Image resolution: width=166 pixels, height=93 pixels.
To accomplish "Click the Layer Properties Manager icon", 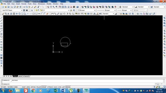I will (32, 10).
